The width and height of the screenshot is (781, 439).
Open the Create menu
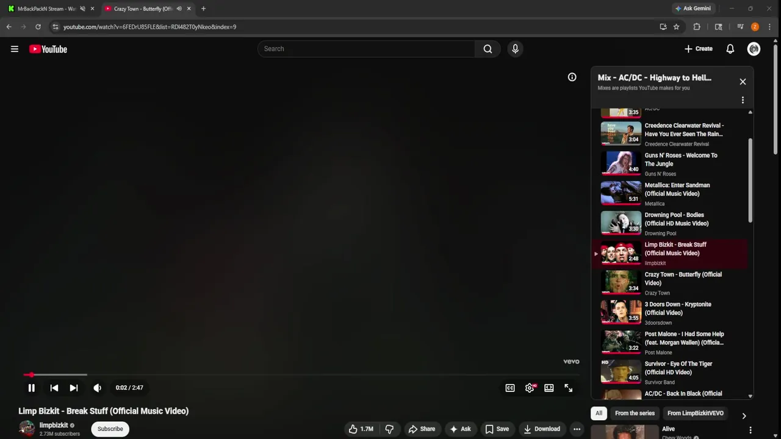(699, 49)
